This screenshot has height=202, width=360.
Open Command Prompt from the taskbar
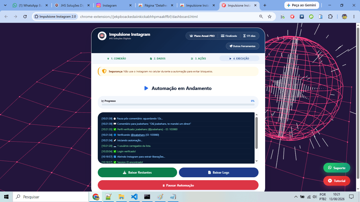[147, 197]
